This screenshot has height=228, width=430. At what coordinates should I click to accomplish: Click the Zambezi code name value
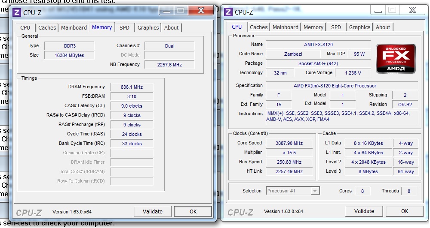(x=293, y=54)
